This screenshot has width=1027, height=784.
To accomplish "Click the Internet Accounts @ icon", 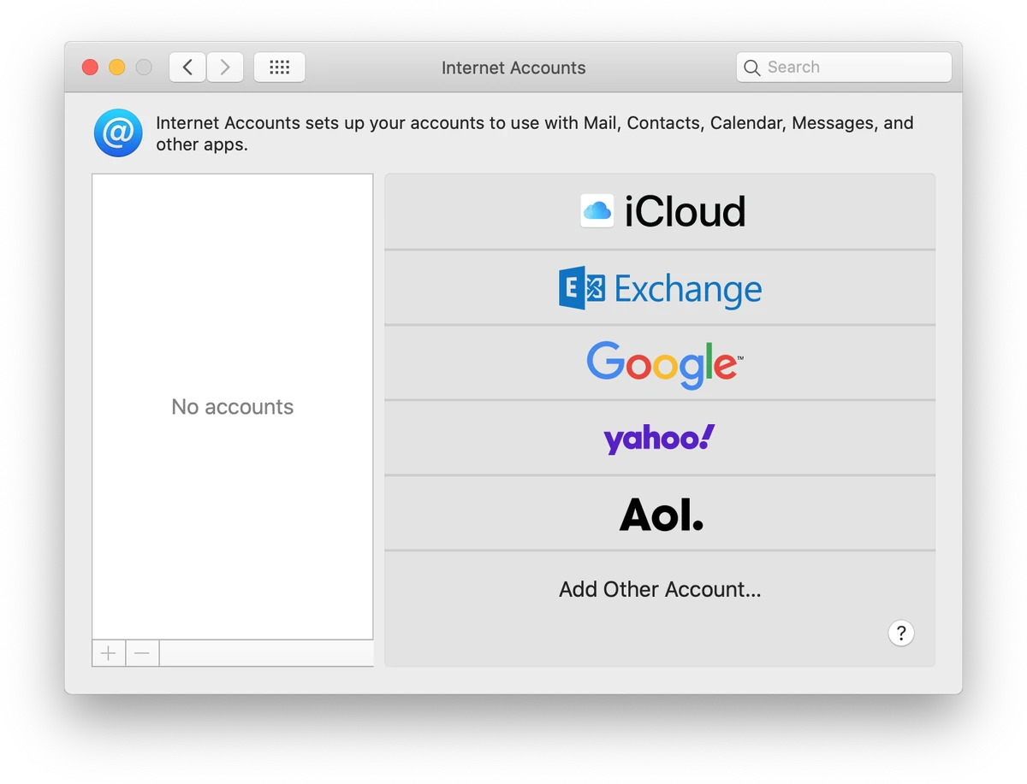I will pos(117,133).
